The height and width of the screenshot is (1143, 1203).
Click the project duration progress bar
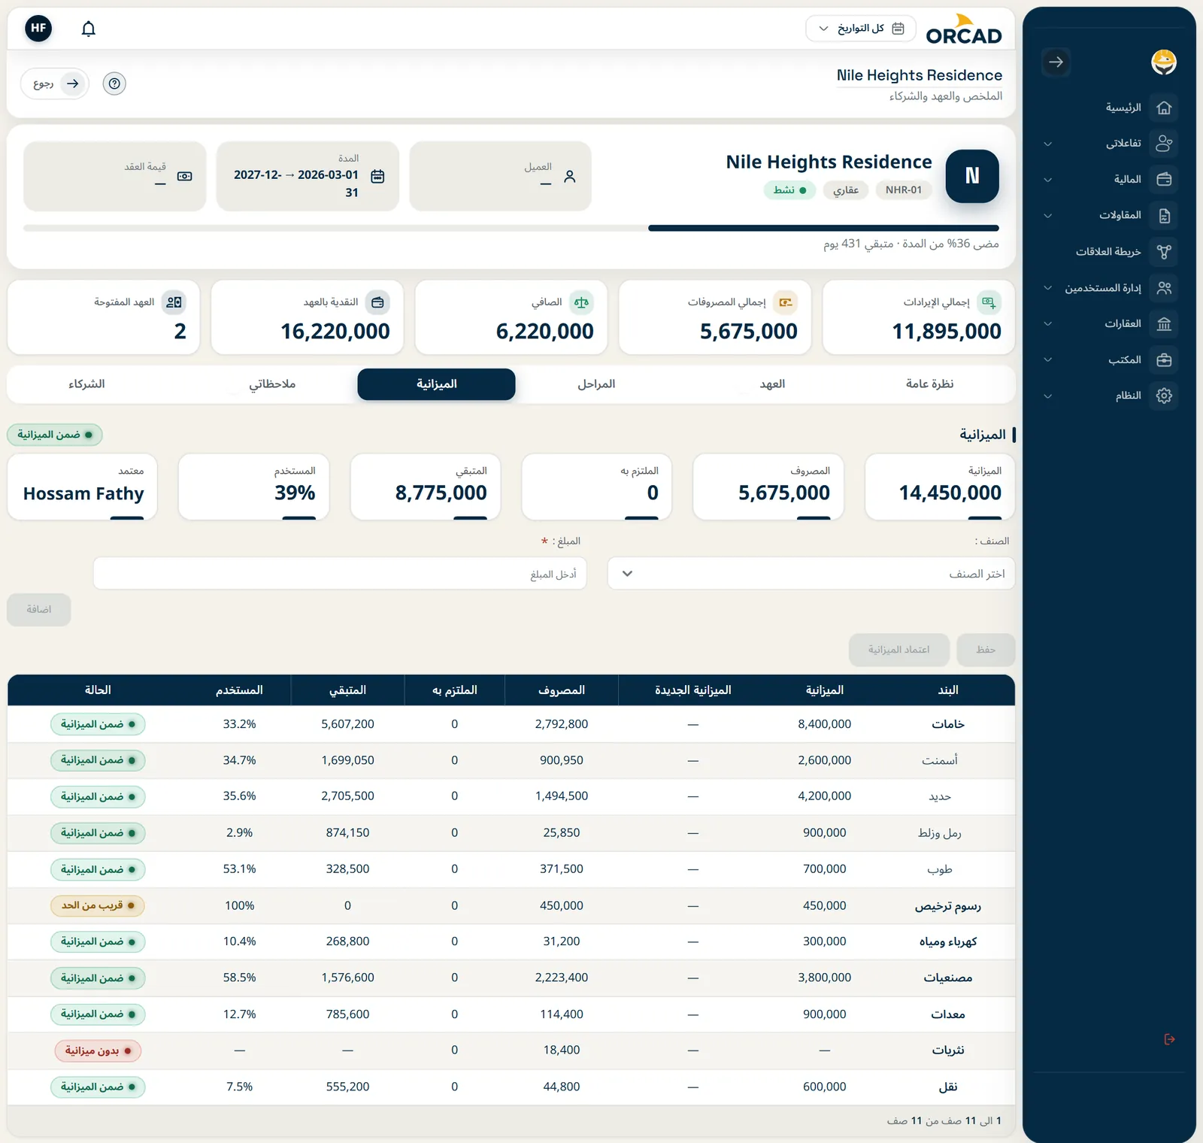(511, 228)
